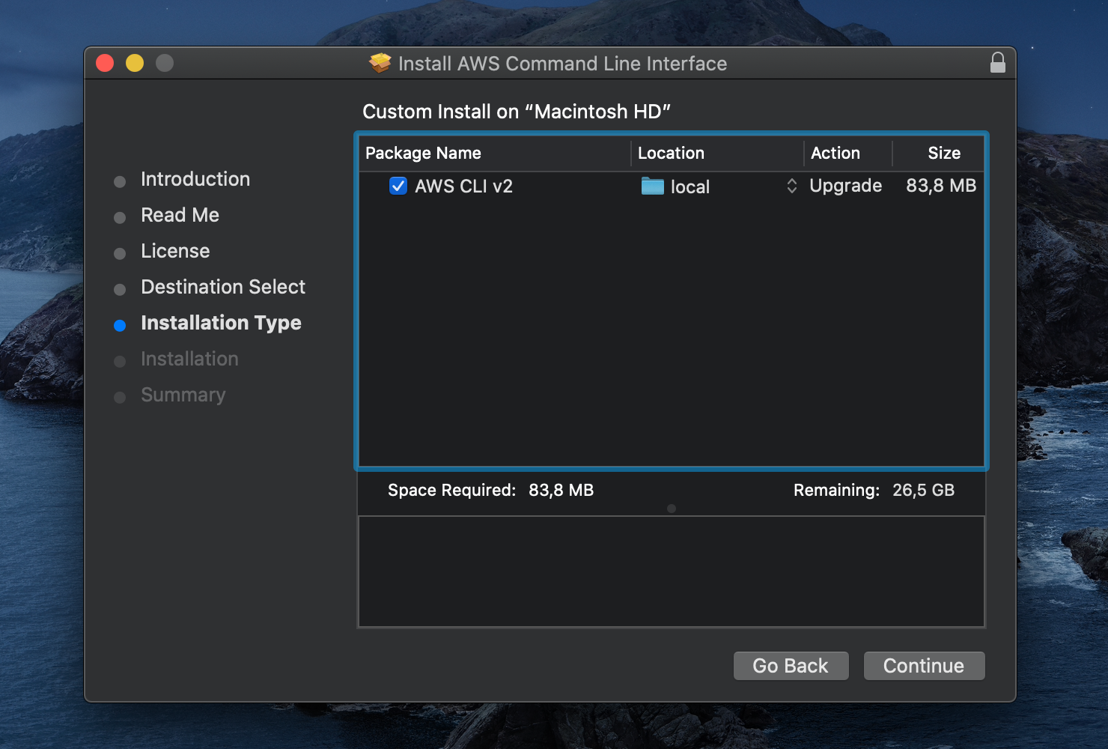Click the Action column header

[848, 153]
